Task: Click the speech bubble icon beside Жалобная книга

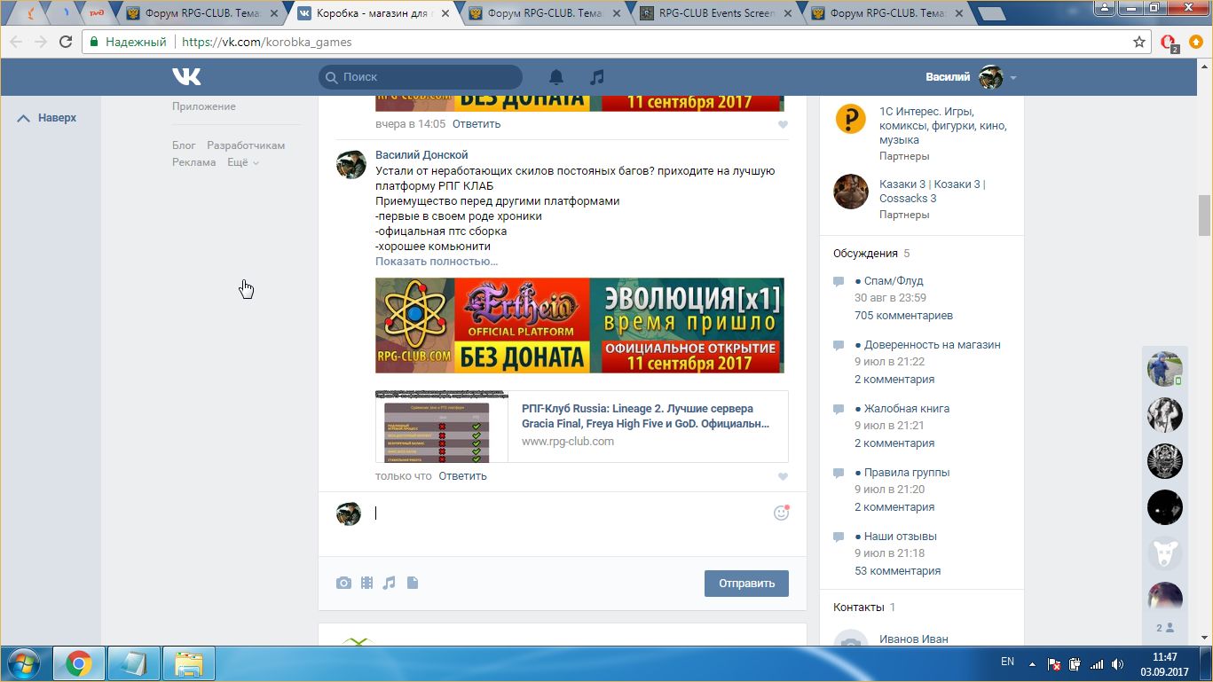Action: [839, 409]
